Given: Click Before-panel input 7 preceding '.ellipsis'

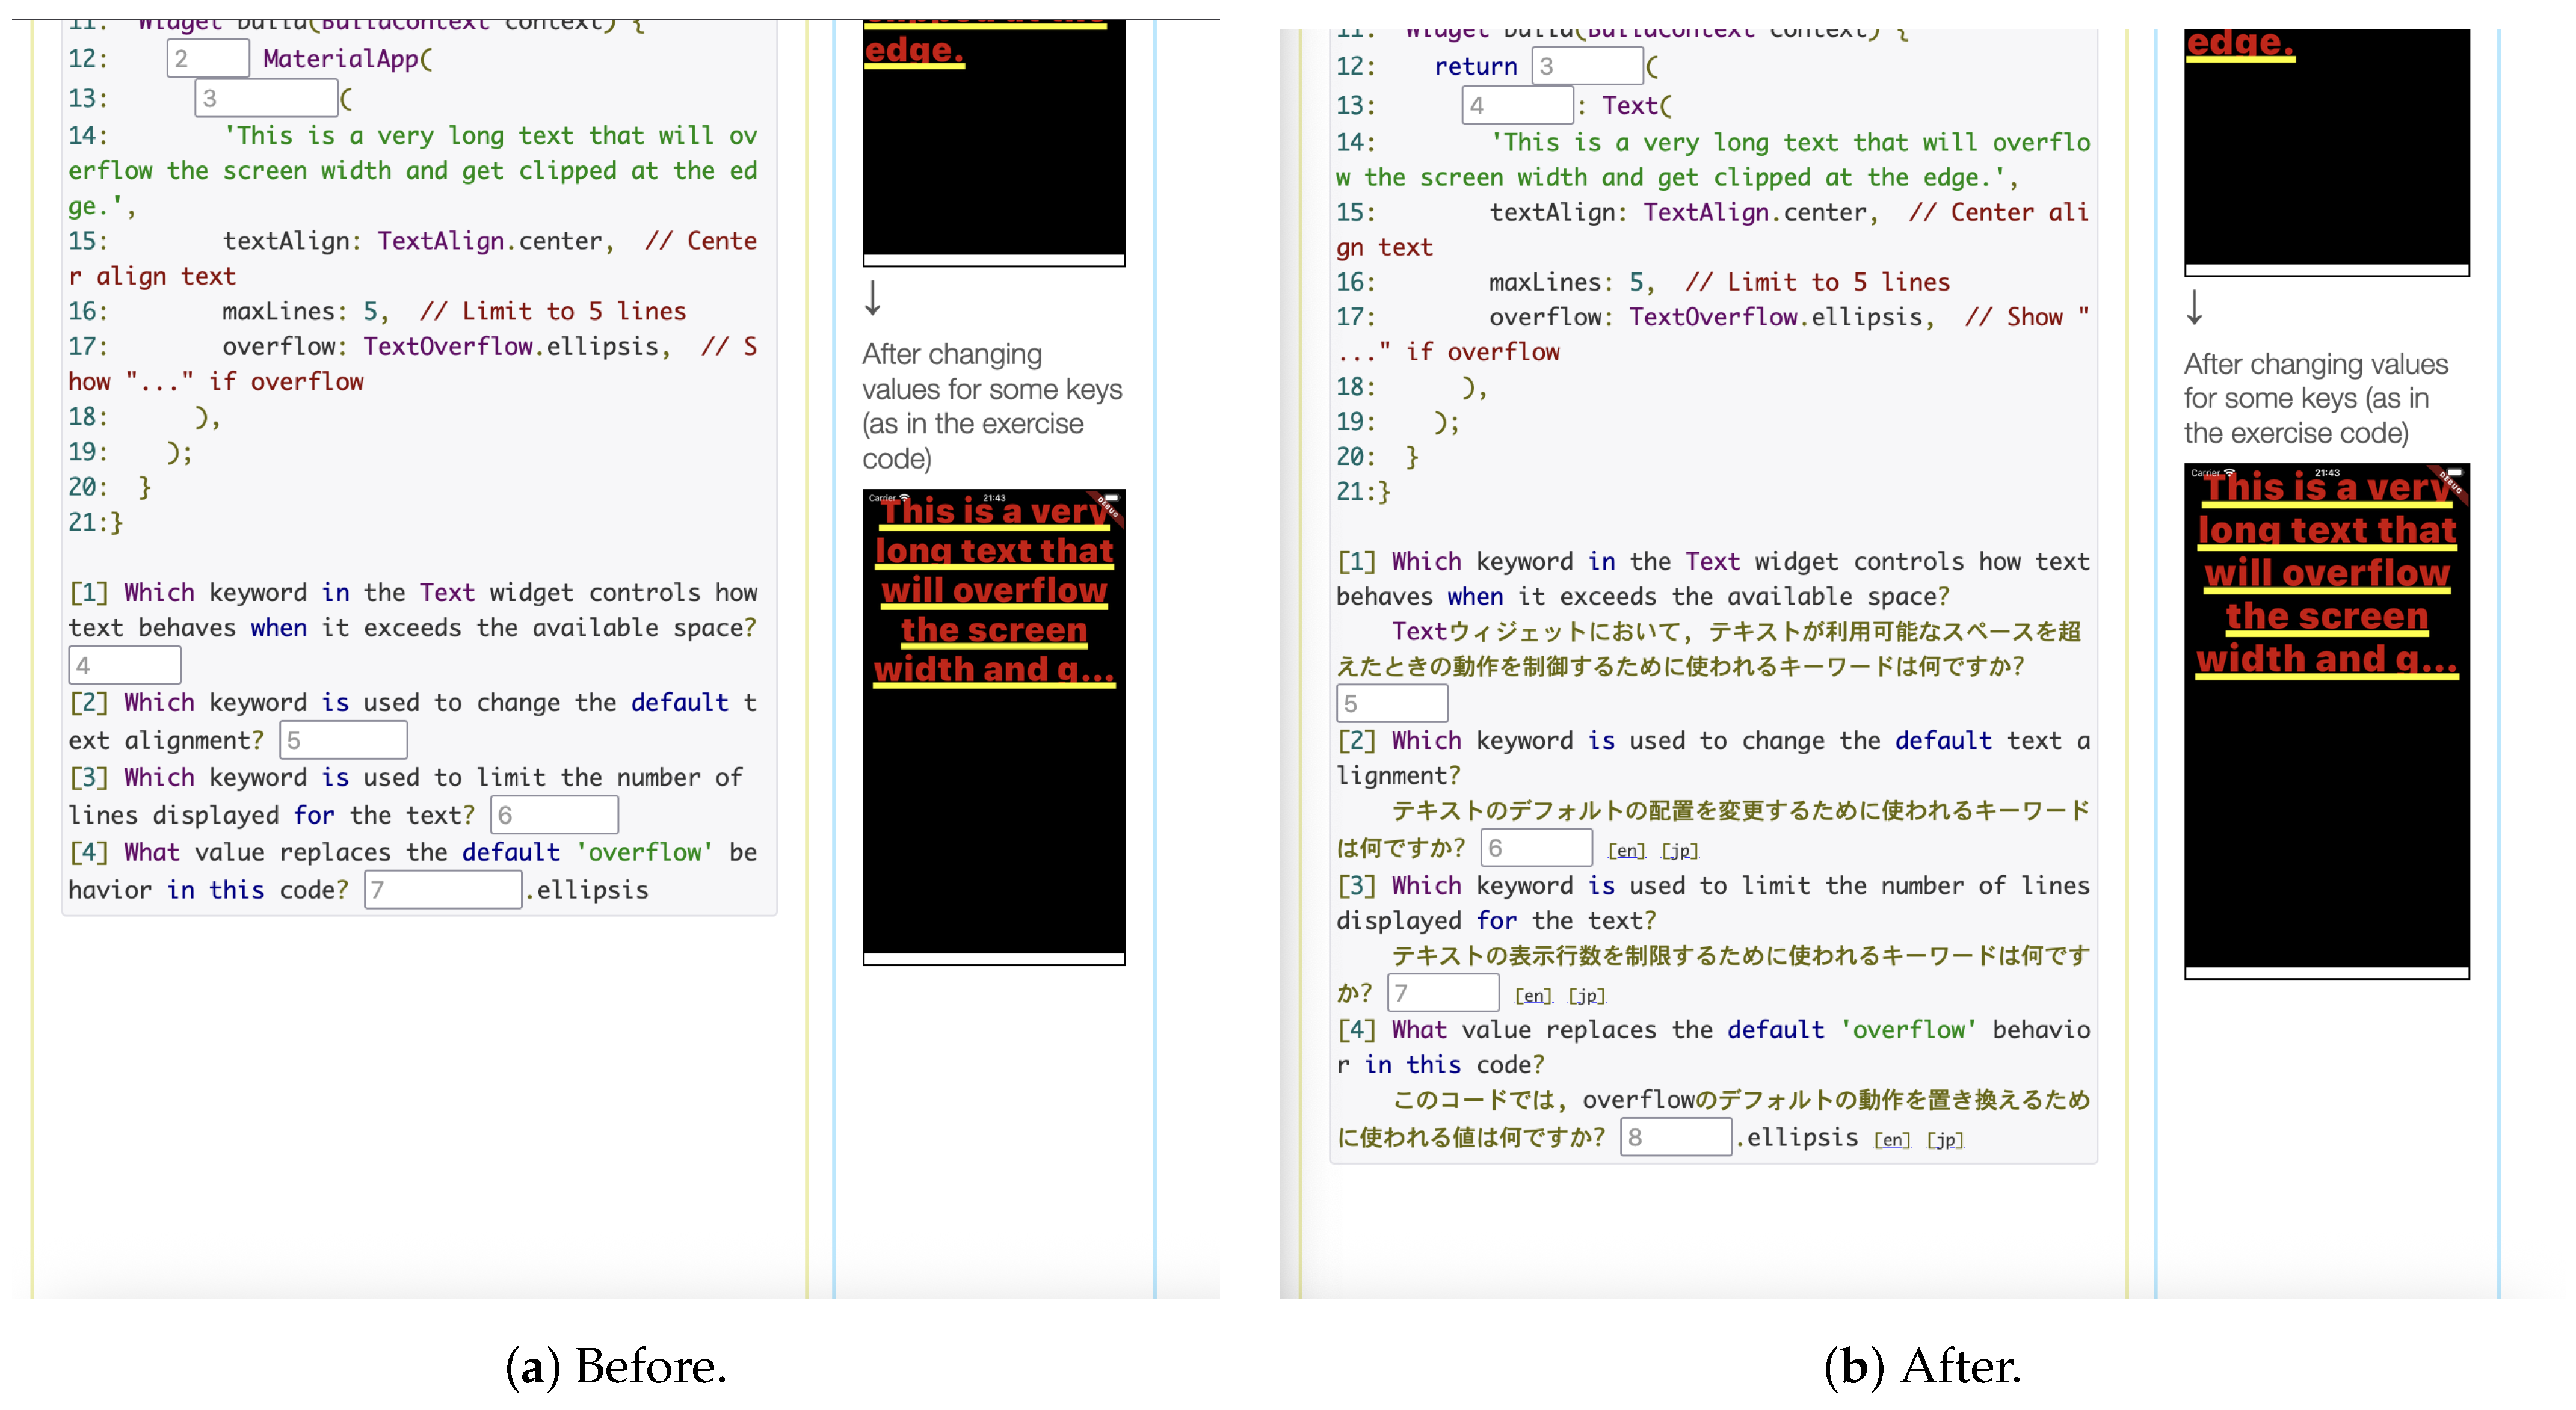Looking at the screenshot, I should [443, 889].
